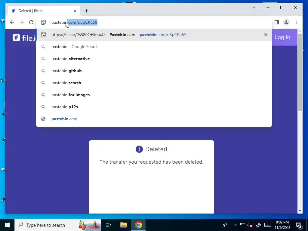Select the 'pastebin search' suggestion
308x231 pixels.
[154, 83]
